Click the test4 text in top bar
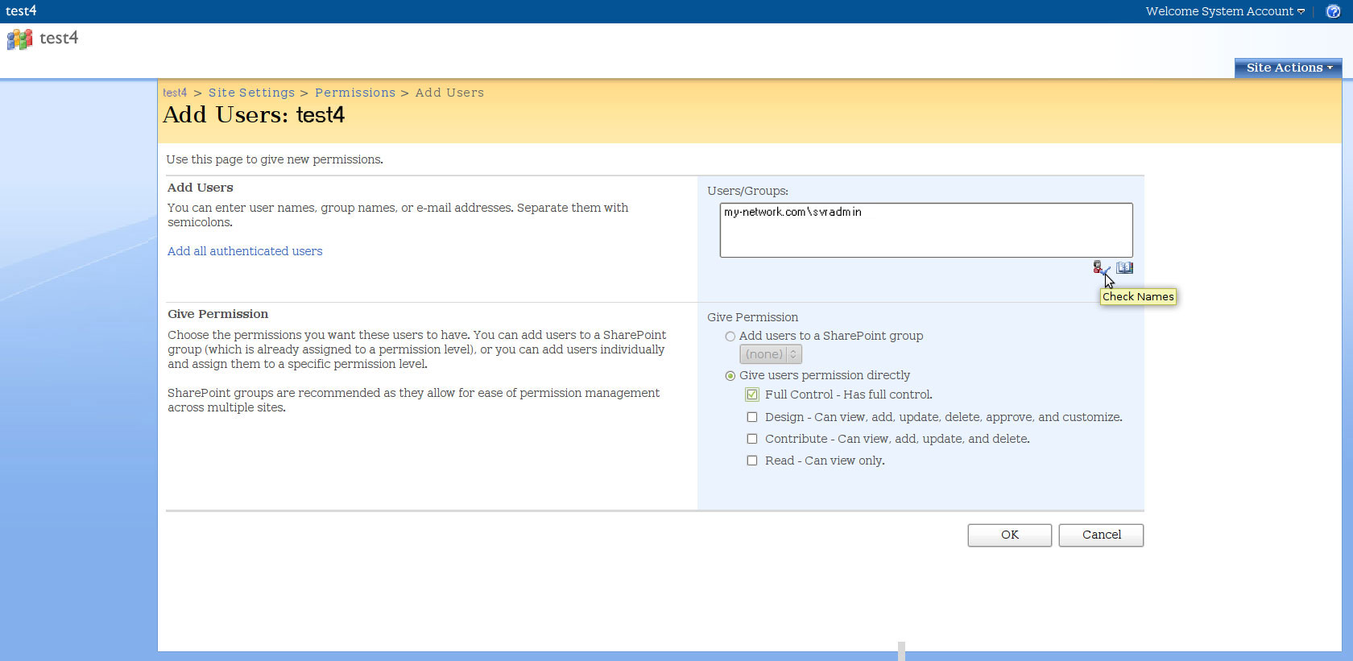This screenshot has width=1353, height=661. pos(21,10)
